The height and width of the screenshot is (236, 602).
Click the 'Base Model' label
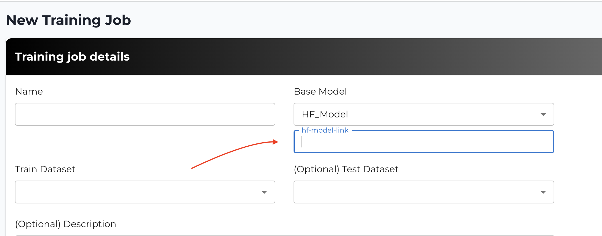(x=320, y=91)
